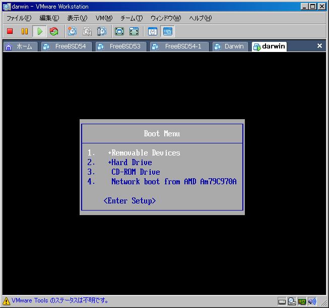This screenshot has width=329, height=308.
Task: Open the 表示(V) menu
Action: [x=77, y=18]
